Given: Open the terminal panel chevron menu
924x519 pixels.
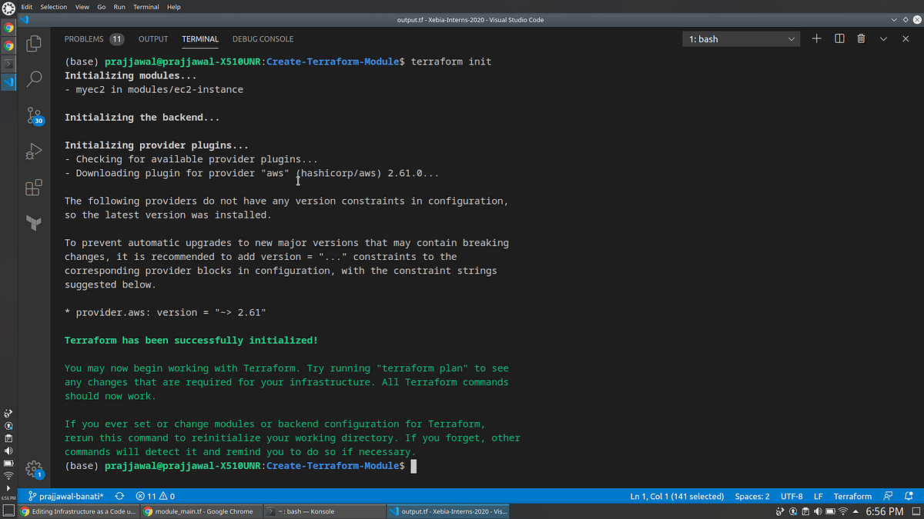Looking at the screenshot, I should tap(883, 38).
